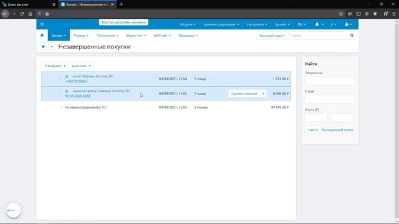The height and width of the screenshot is (224, 399).
Task: Open the Модули menu
Action: (x=188, y=24)
